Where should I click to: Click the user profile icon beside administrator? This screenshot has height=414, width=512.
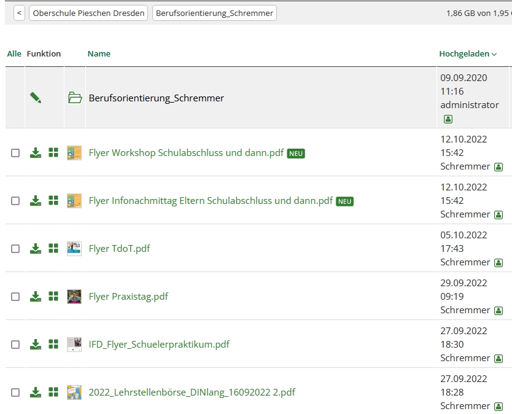[448, 119]
